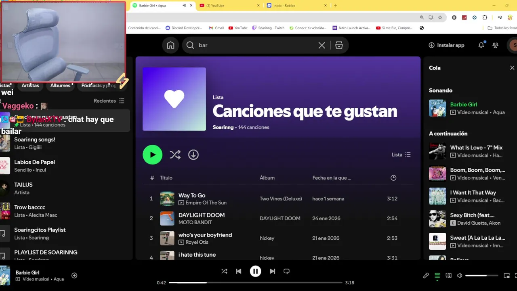Open Labios De Papel in library

tap(65, 166)
